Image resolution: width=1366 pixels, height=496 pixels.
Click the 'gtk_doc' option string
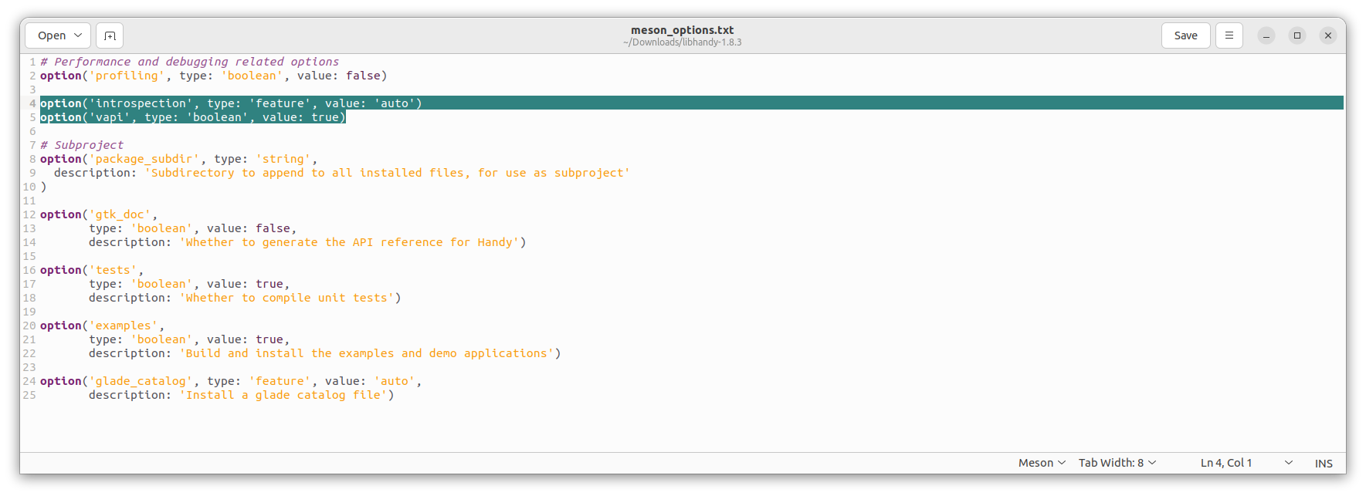pos(120,214)
